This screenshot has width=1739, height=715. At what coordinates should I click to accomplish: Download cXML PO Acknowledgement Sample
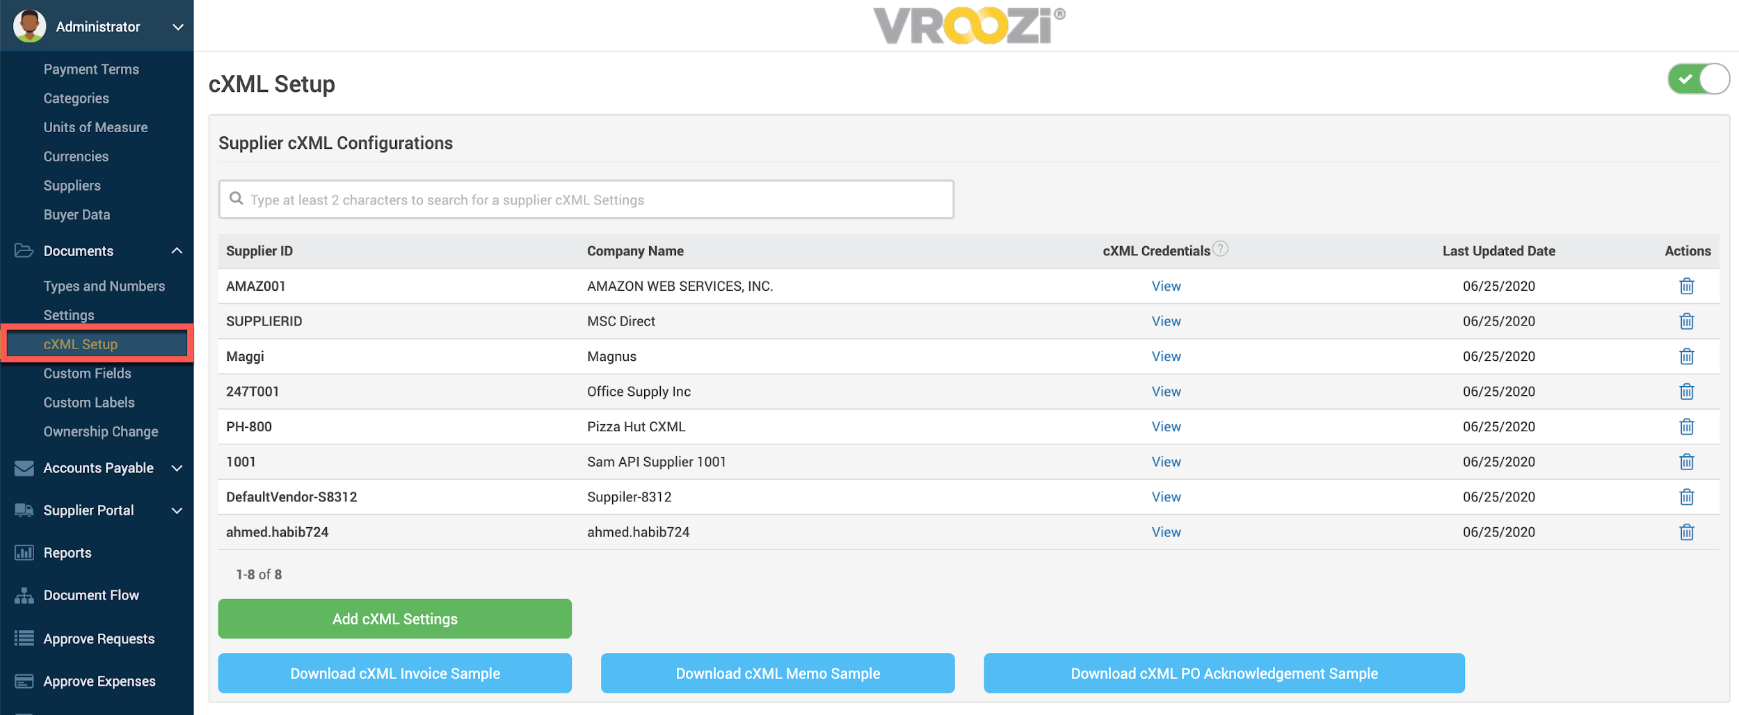(x=1224, y=673)
